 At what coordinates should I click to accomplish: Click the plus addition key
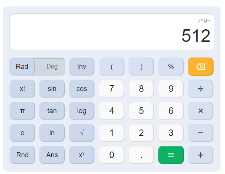click(200, 155)
